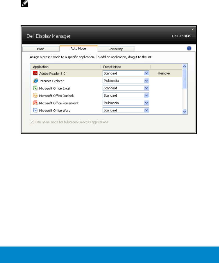Viewport: 219px width, 263px height.
Task: Click the list's vertical scrollbar thumb
Action: (x=185, y=79)
